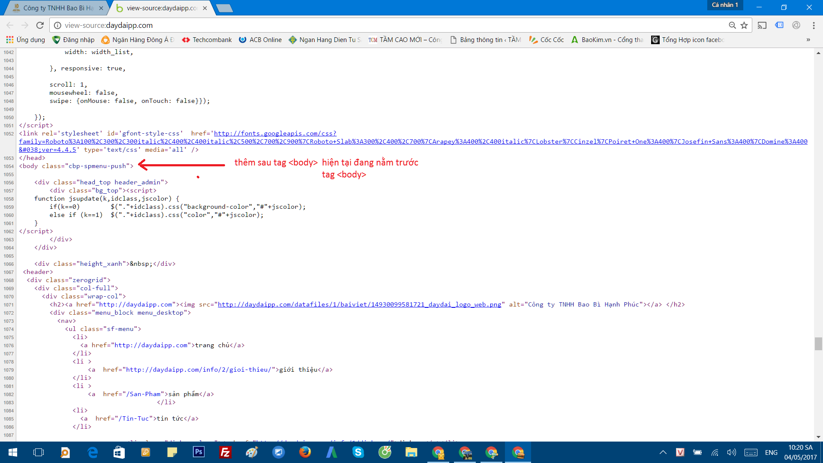Click scrollbar down arrow
This screenshot has height=463, width=823.
point(818,437)
